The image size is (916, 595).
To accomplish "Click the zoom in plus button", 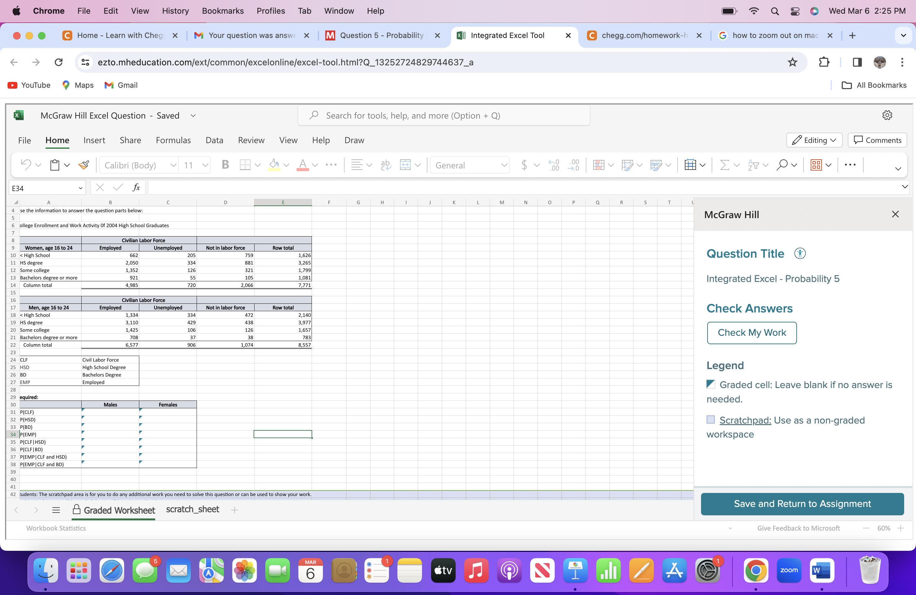I will [x=901, y=528].
